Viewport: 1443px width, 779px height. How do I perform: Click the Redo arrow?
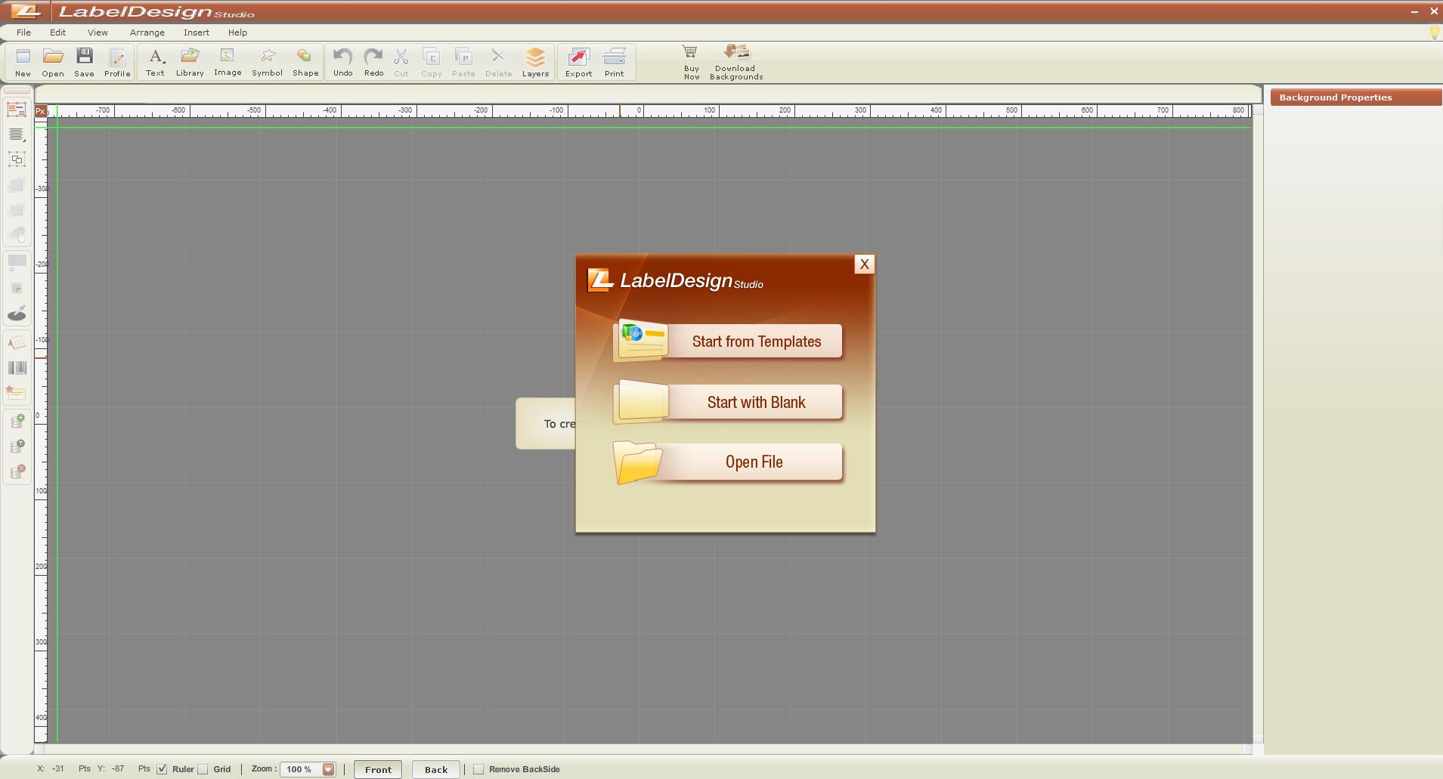[x=373, y=62]
